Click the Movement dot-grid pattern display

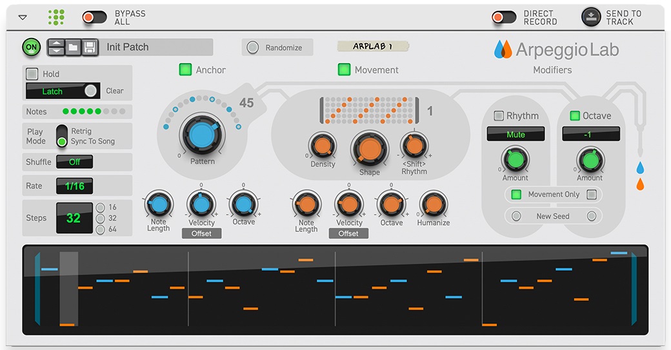click(370, 110)
